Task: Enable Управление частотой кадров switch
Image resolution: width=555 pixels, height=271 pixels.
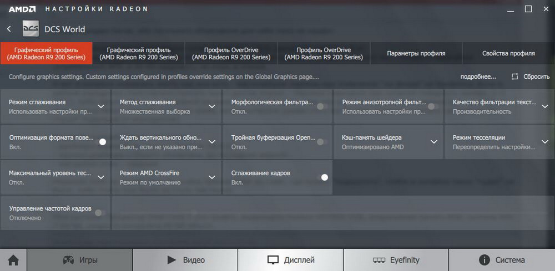Action: coord(100,213)
